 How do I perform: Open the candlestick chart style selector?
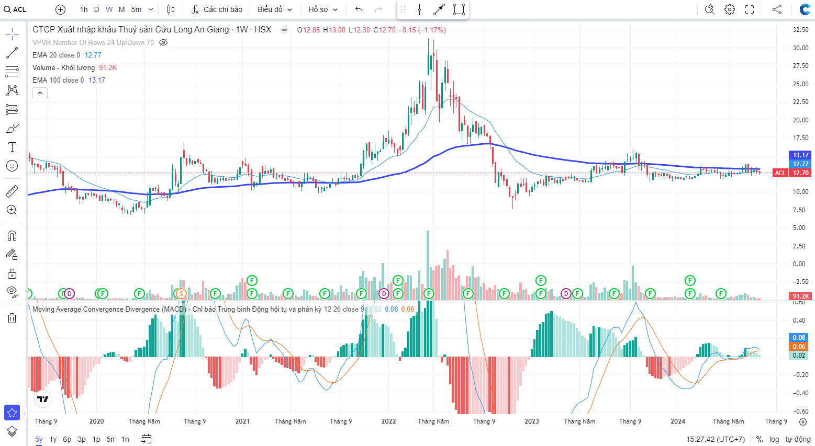pyautogui.click(x=171, y=9)
